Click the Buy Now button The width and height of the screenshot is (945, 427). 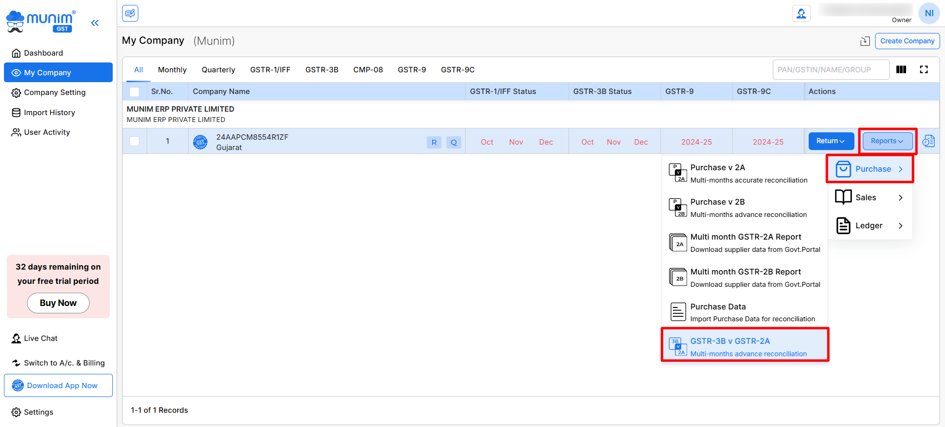point(58,303)
